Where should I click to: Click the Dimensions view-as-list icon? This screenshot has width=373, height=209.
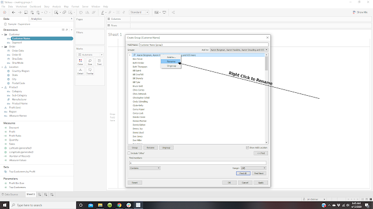click(x=63, y=30)
